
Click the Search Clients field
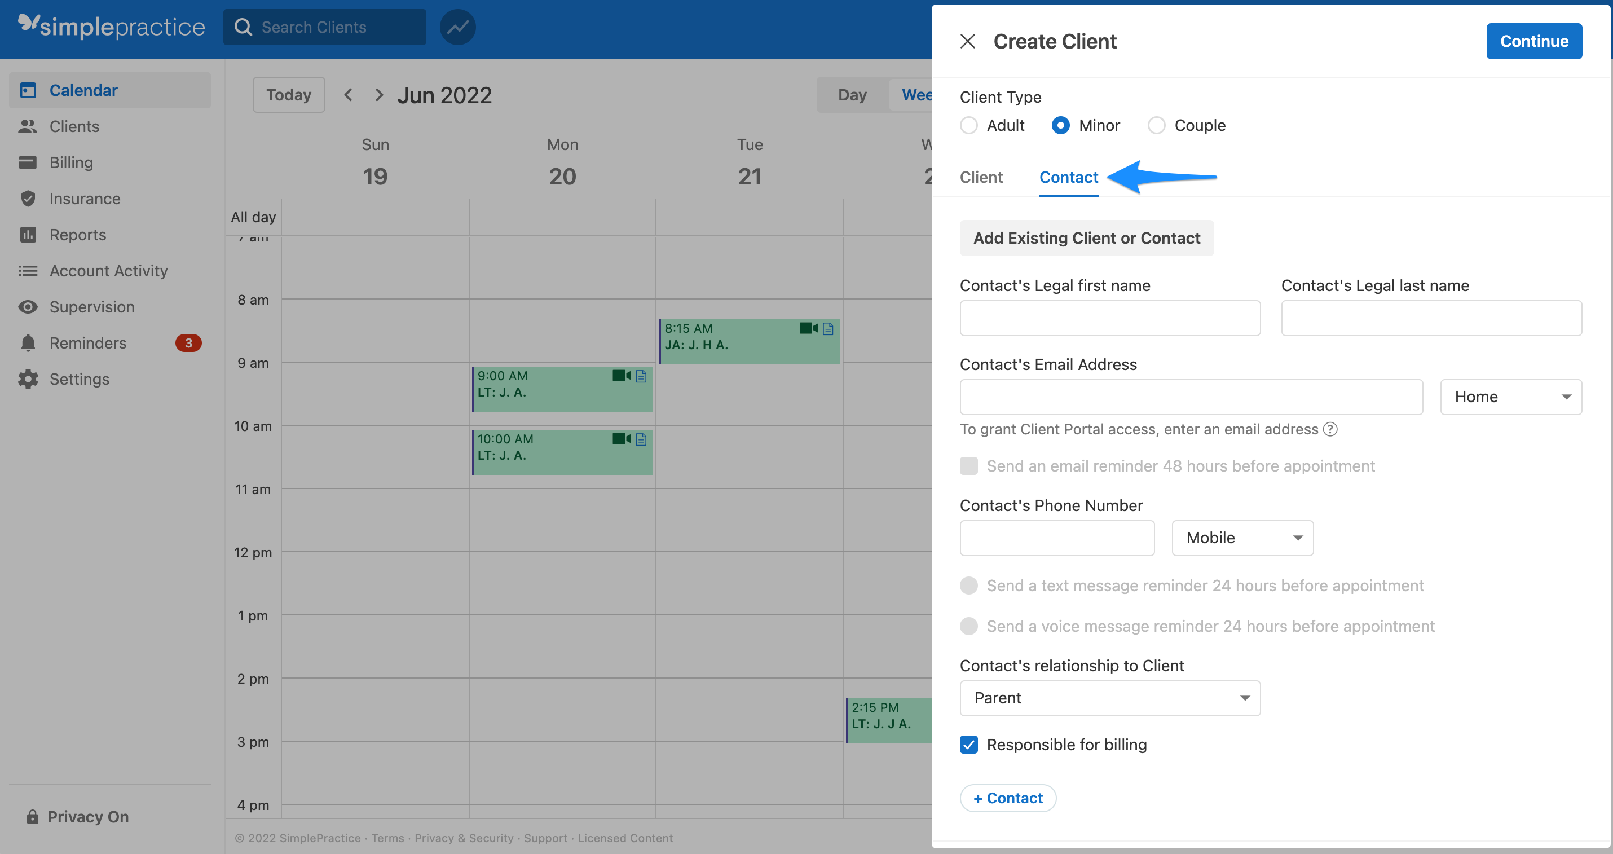[324, 27]
